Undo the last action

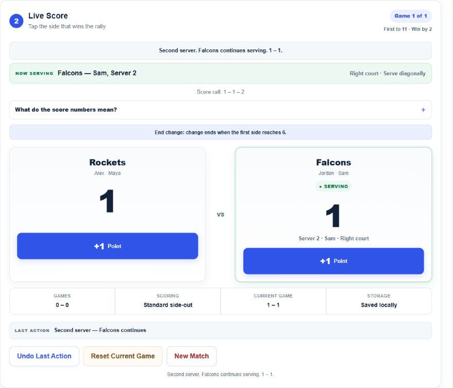pos(44,356)
